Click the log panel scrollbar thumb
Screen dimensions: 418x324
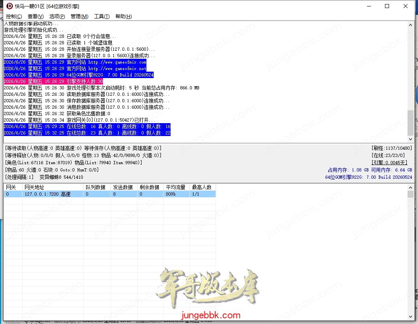click(x=410, y=123)
